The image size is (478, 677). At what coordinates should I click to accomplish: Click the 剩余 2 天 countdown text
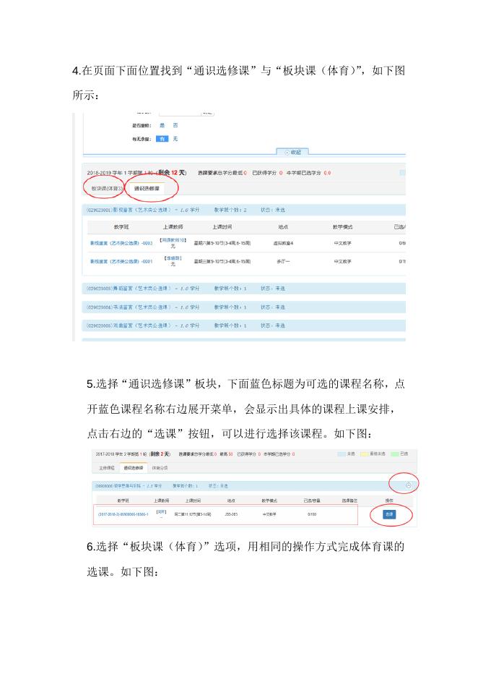pyautogui.click(x=160, y=454)
